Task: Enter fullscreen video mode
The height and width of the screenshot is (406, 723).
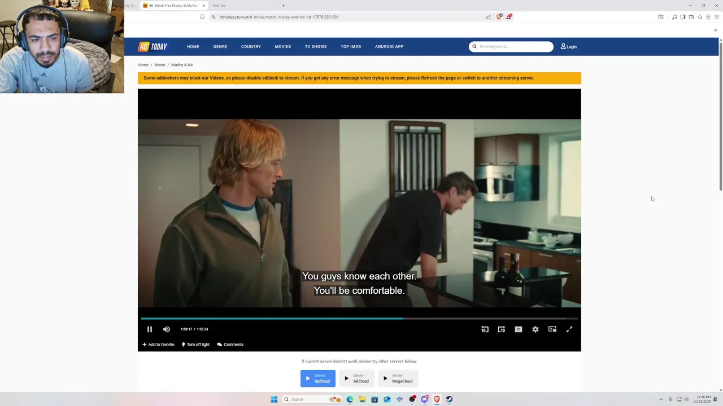Action: pyautogui.click(x=569, y=329)
